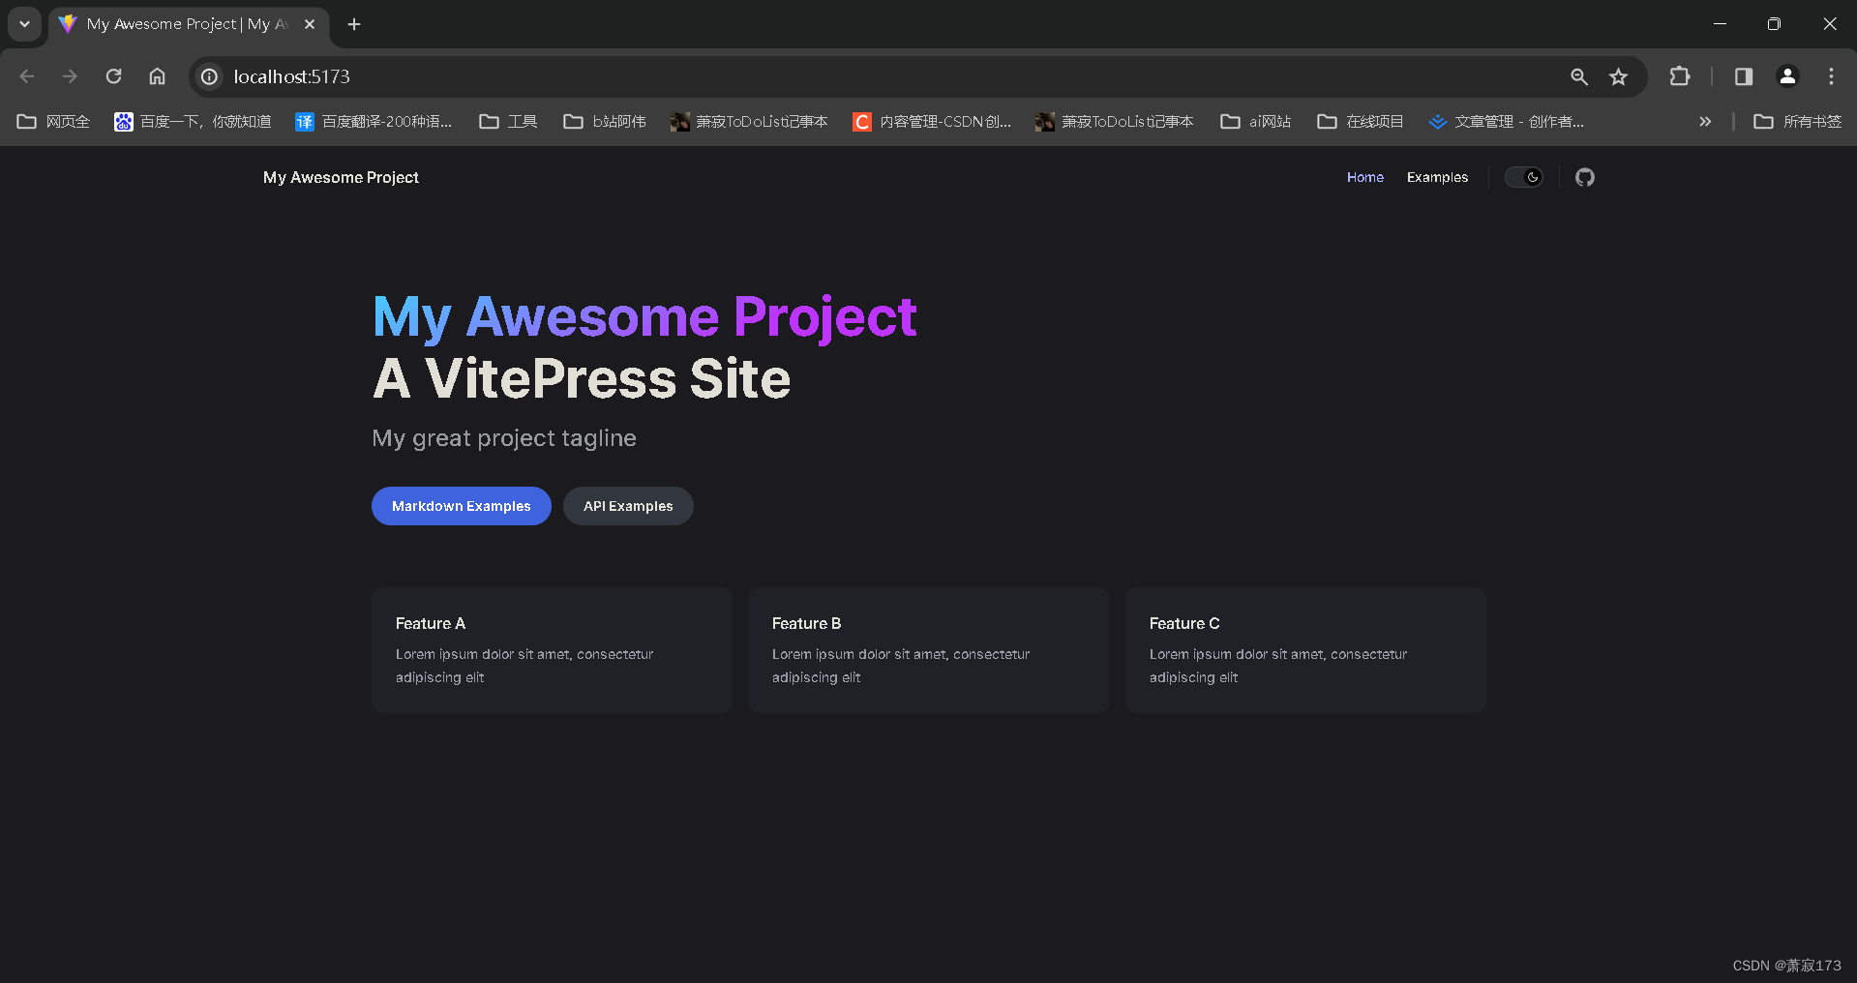The width and height of the screenshot is (1857, 983).
Task: Toggle the browser side panel
Action: tap(1744, 76)
